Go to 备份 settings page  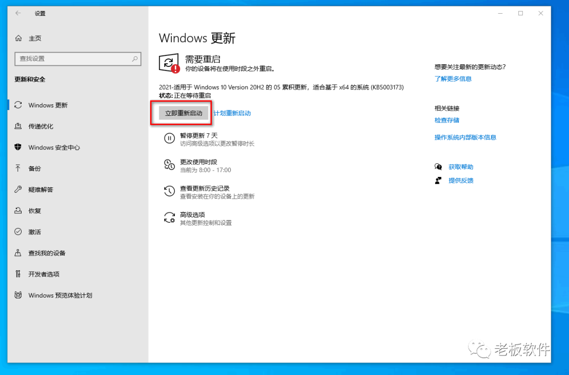77,168
